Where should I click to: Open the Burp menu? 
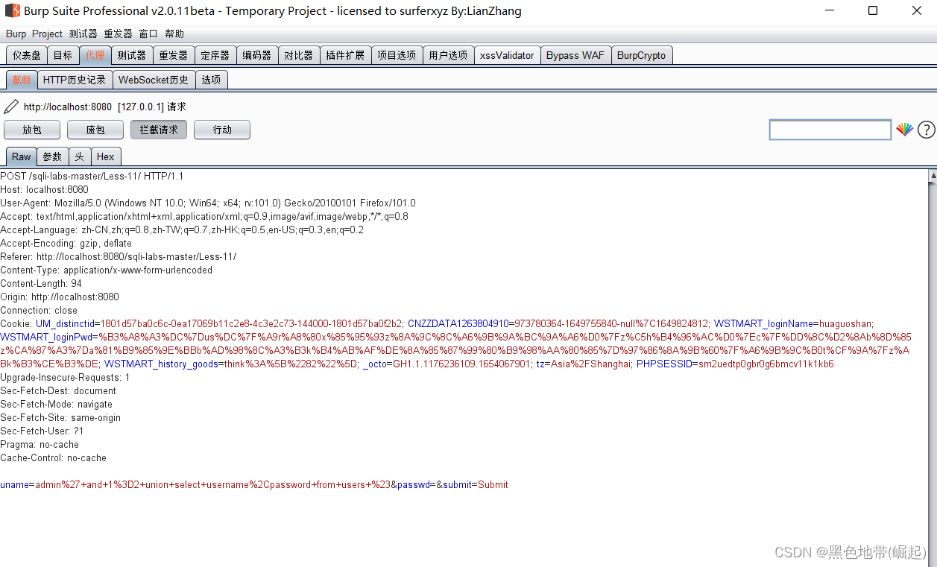coord(16,34)
